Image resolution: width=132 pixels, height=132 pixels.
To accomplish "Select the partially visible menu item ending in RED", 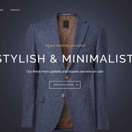I will click(x=2, y=10).
